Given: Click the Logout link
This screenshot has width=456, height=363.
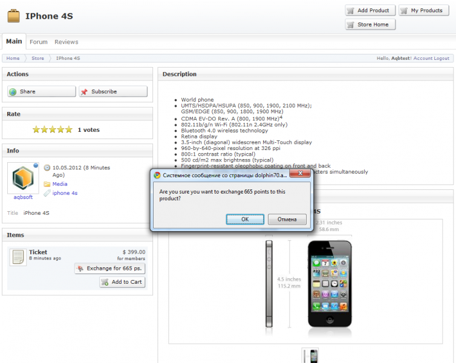Looking at the screenshot, I should (x=441, y=58).
